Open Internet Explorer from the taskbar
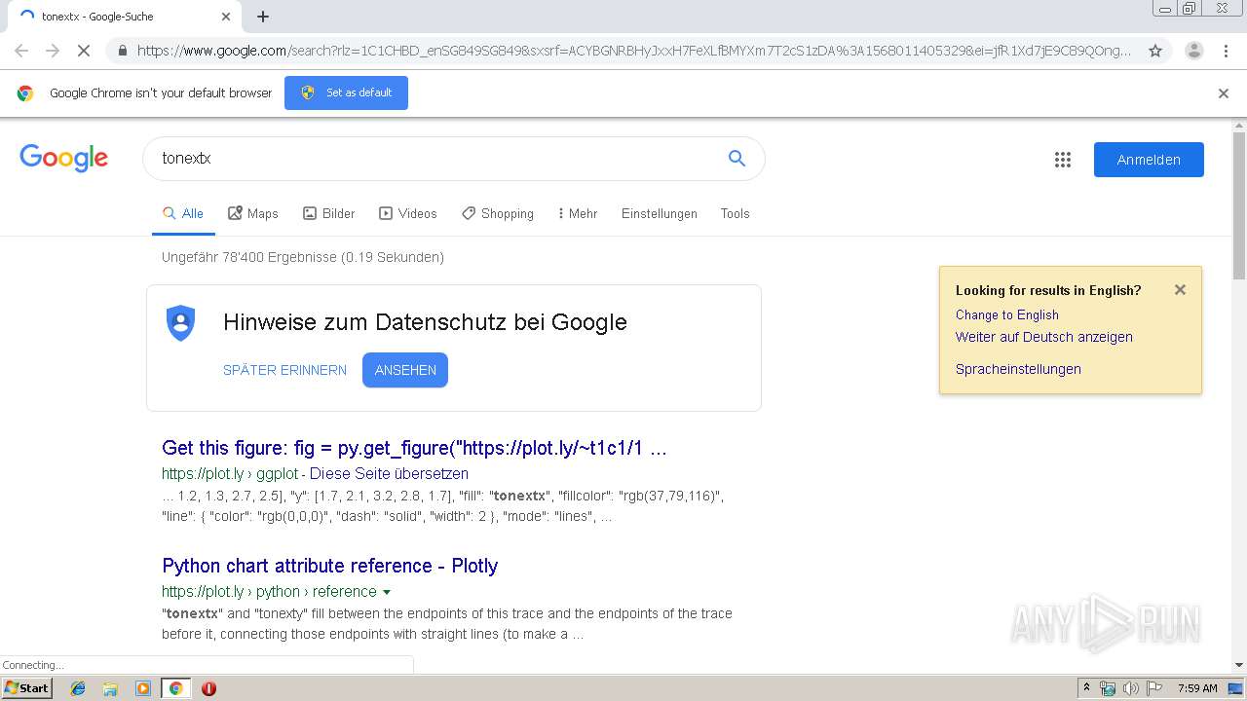Viewport: 1247px width, 701px height. point(78,688)
